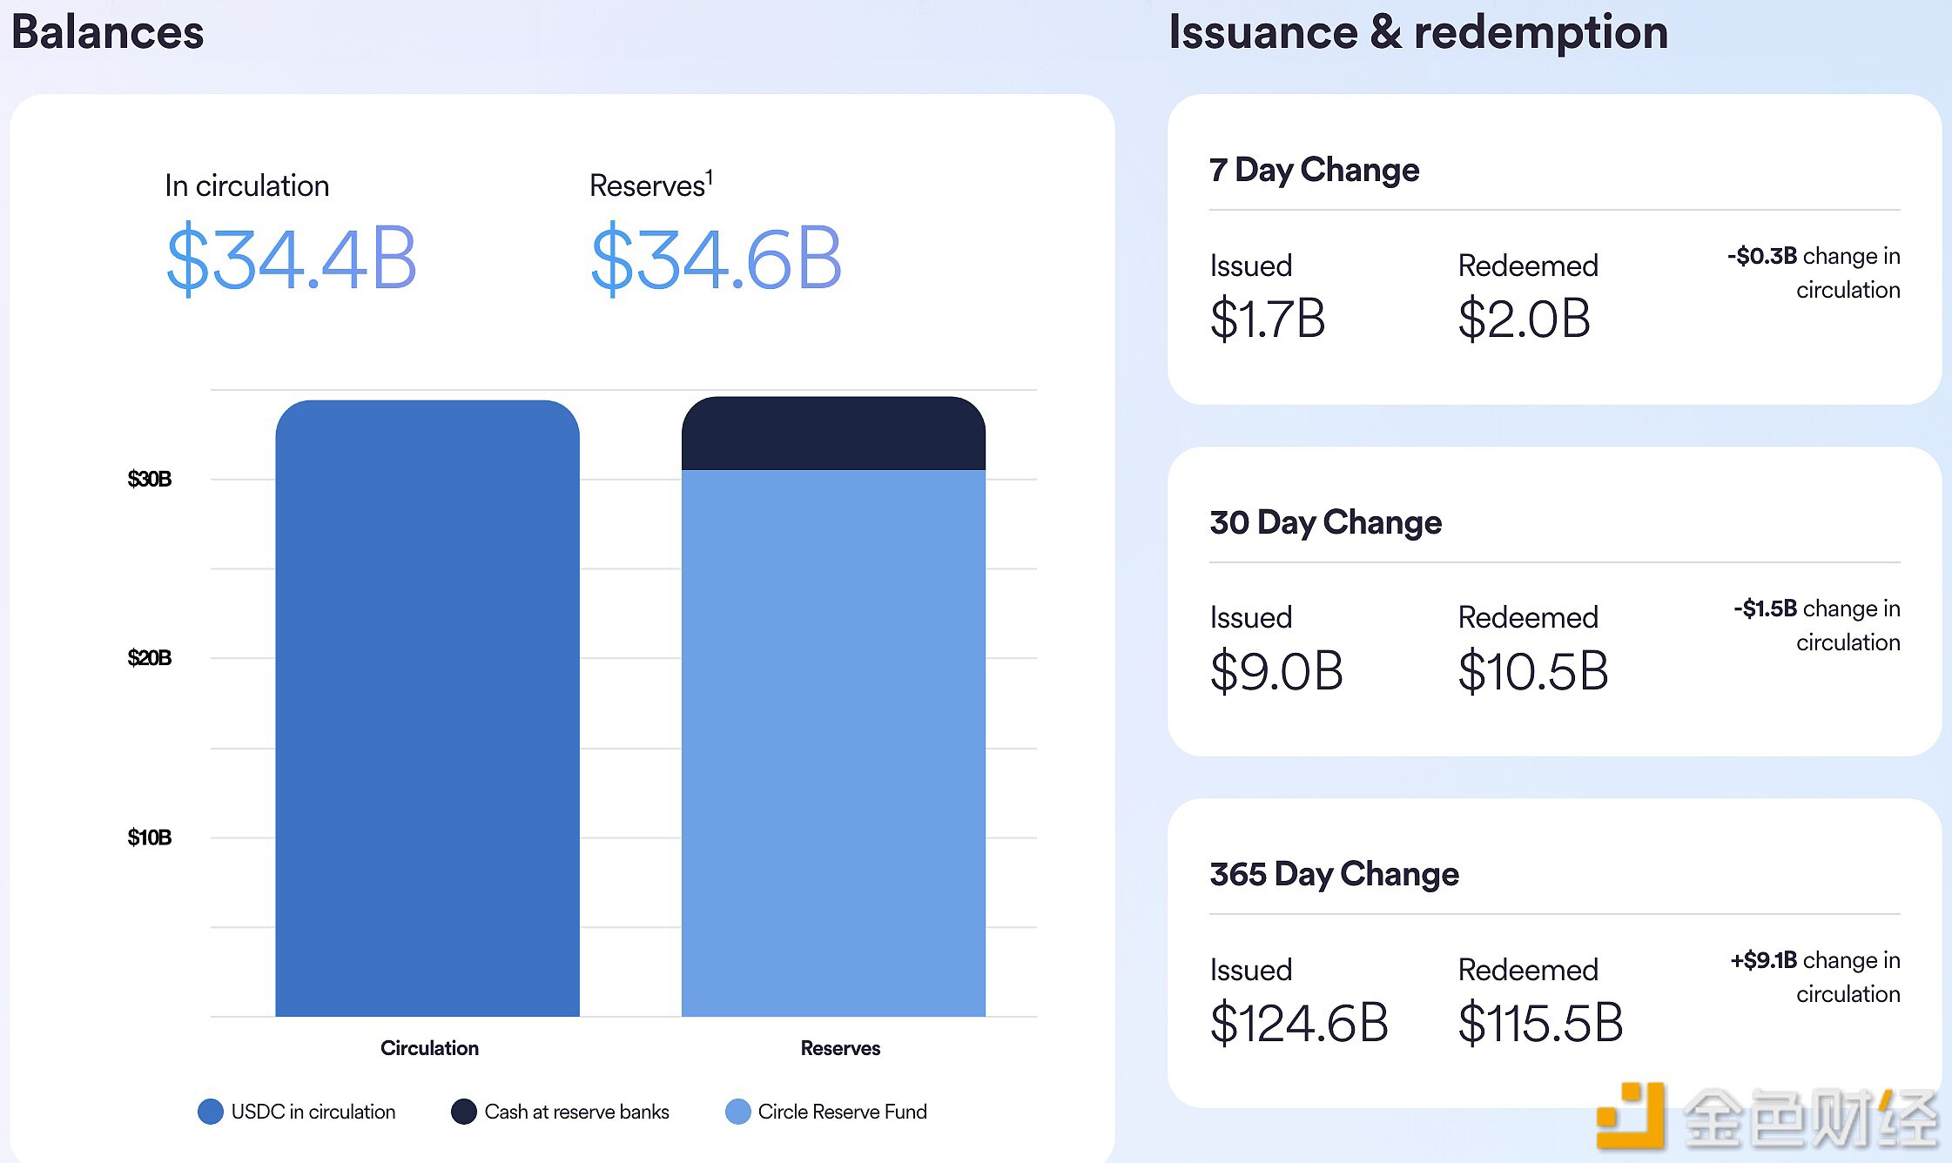This screenshot has width=1952, height=1163.
Task: Click the 'Reserves' label with footnote
Action: (651, 185)
